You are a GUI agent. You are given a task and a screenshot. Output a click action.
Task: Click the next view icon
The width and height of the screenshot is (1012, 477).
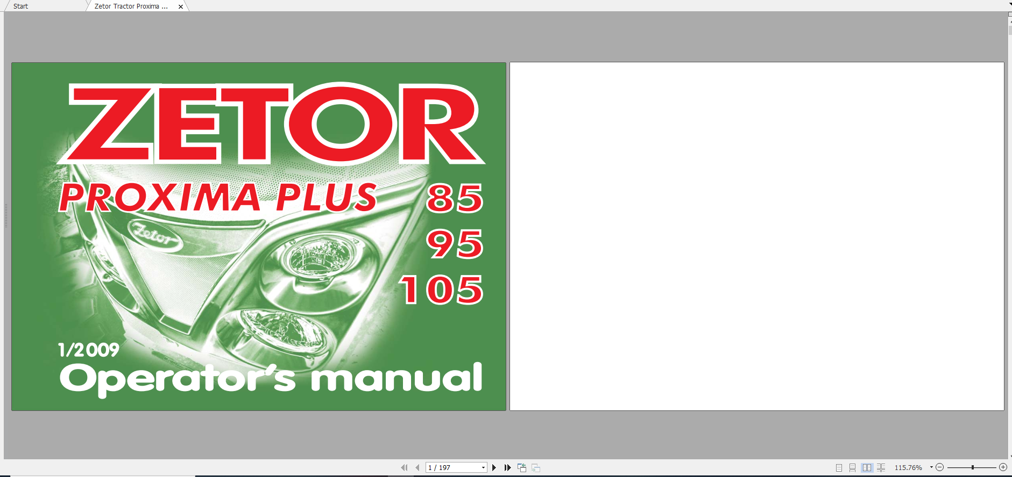(536, 468)
